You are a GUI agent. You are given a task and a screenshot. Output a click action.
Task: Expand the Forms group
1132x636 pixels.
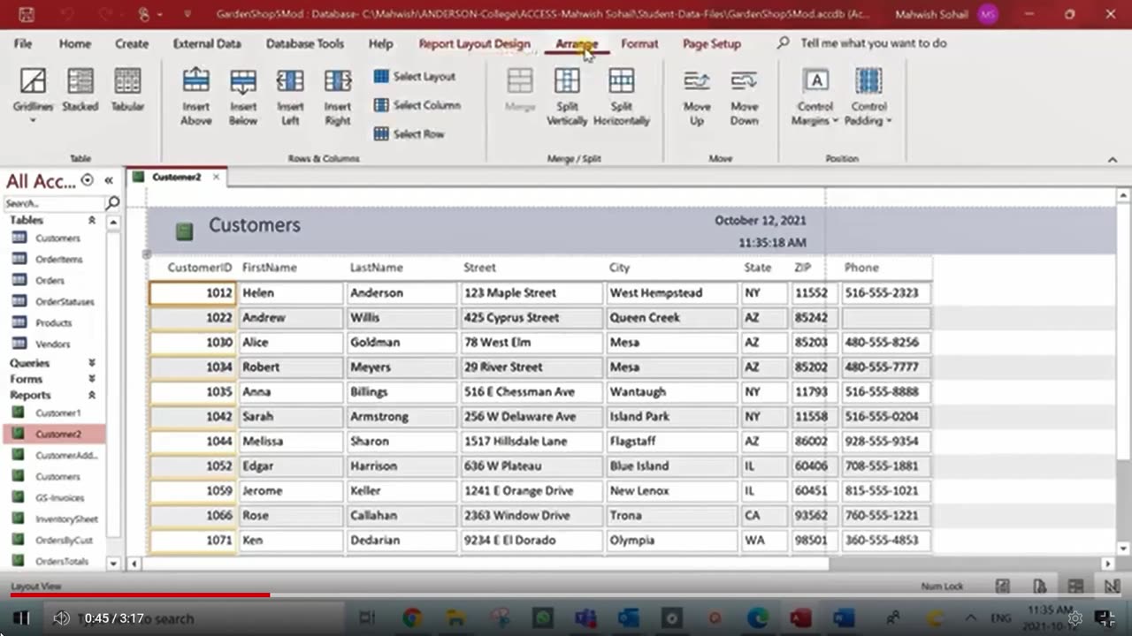91,379
